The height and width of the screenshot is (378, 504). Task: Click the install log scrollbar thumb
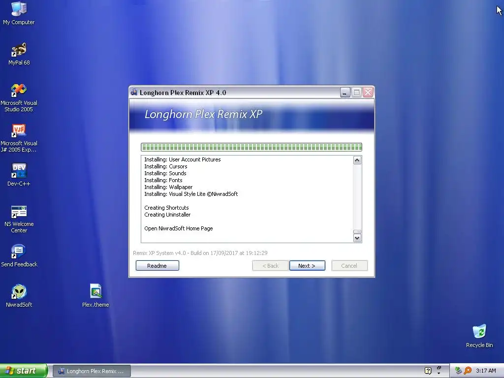point(357,232)
